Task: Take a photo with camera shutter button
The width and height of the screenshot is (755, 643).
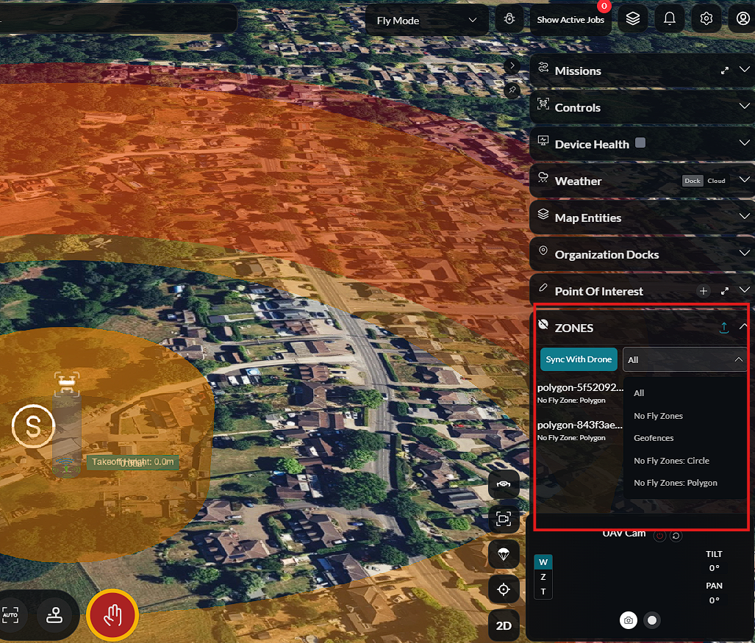Action: [629, 620]
